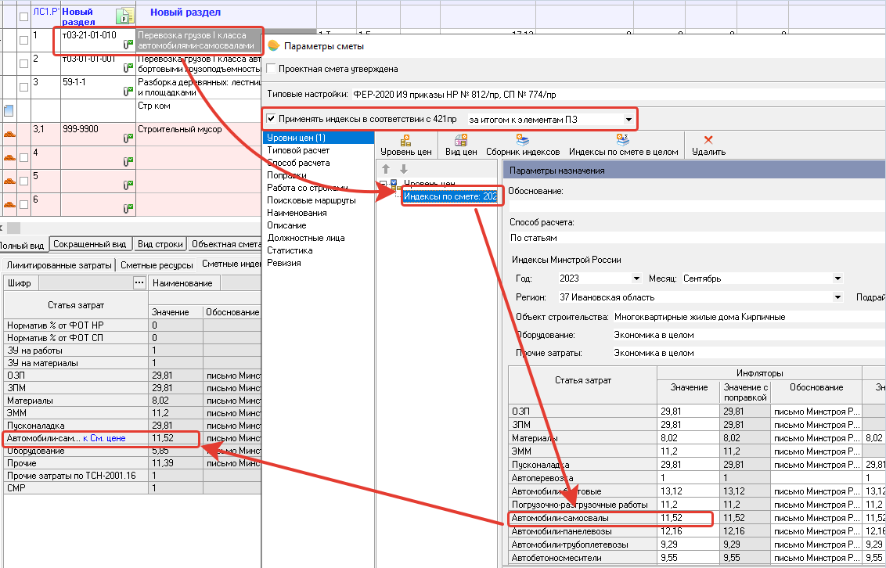886x568 pixels.
Task: Click Индексы по смете в целом icon
Action: tap(623, 141)
